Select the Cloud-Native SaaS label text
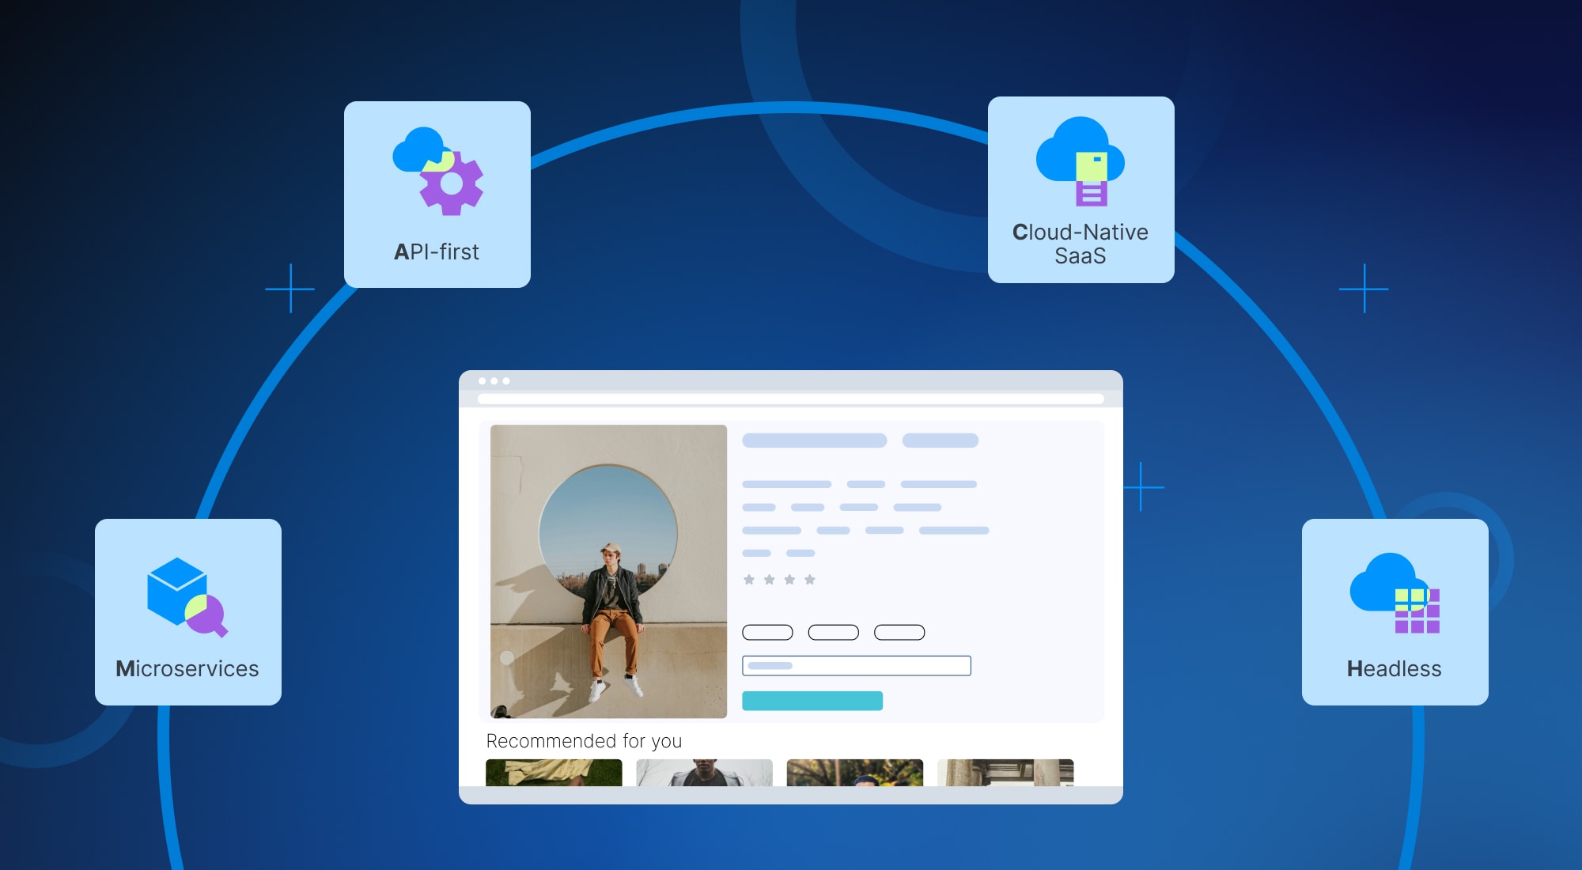 [1081, 244]
